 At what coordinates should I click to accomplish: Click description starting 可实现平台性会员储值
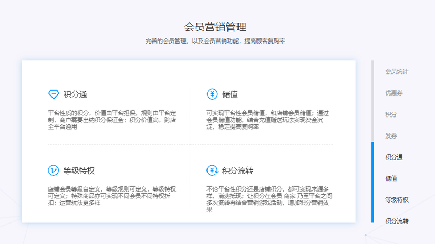[268, 120]
